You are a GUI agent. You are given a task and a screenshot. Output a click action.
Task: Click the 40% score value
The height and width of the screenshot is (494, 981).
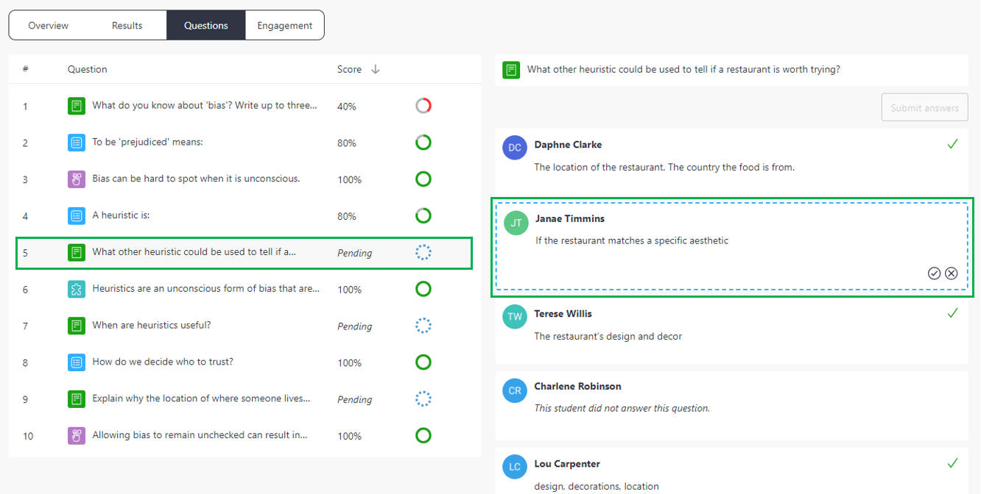point(347,107)
